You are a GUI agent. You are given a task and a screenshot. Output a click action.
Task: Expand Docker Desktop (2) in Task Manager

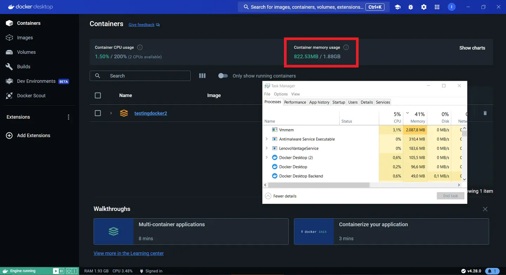point(267,157)
